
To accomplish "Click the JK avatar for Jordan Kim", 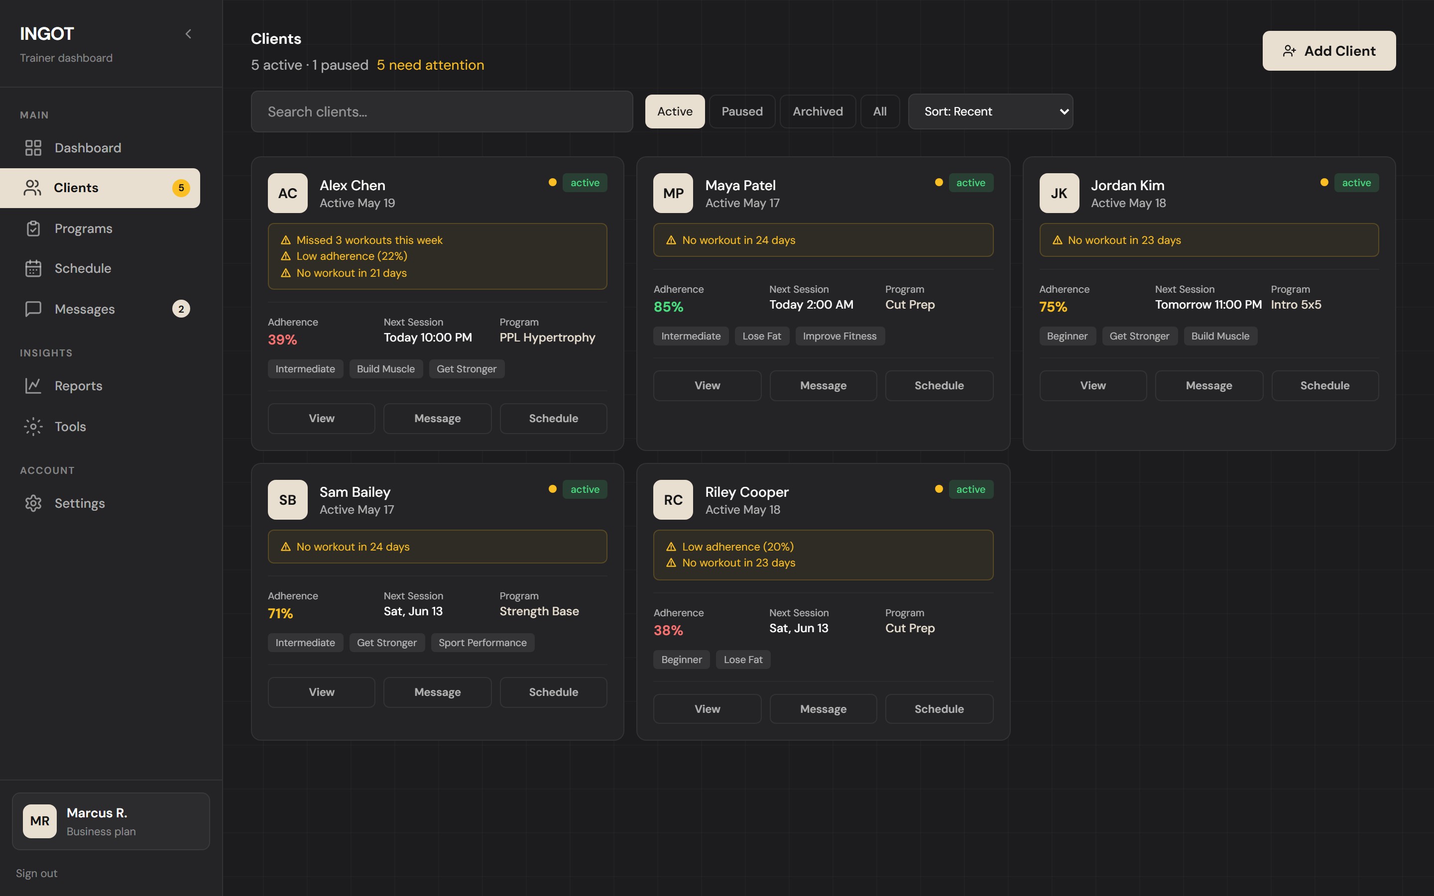I will tap(1059, 193).
